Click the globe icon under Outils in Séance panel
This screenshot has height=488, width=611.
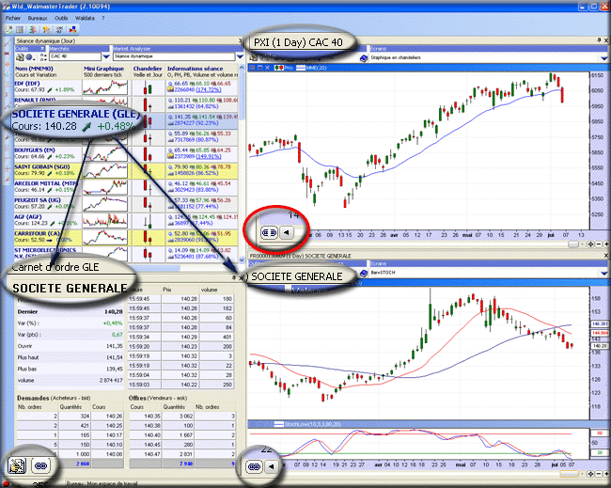click(x=30, y=57)
